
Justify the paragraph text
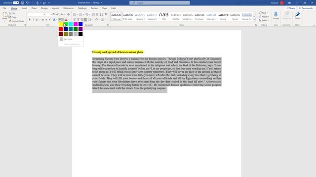(85, 20)
